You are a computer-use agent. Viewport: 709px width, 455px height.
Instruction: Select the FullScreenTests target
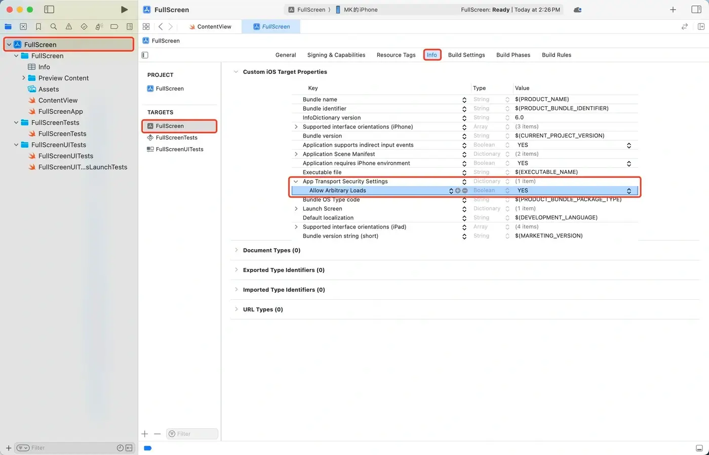176,138
